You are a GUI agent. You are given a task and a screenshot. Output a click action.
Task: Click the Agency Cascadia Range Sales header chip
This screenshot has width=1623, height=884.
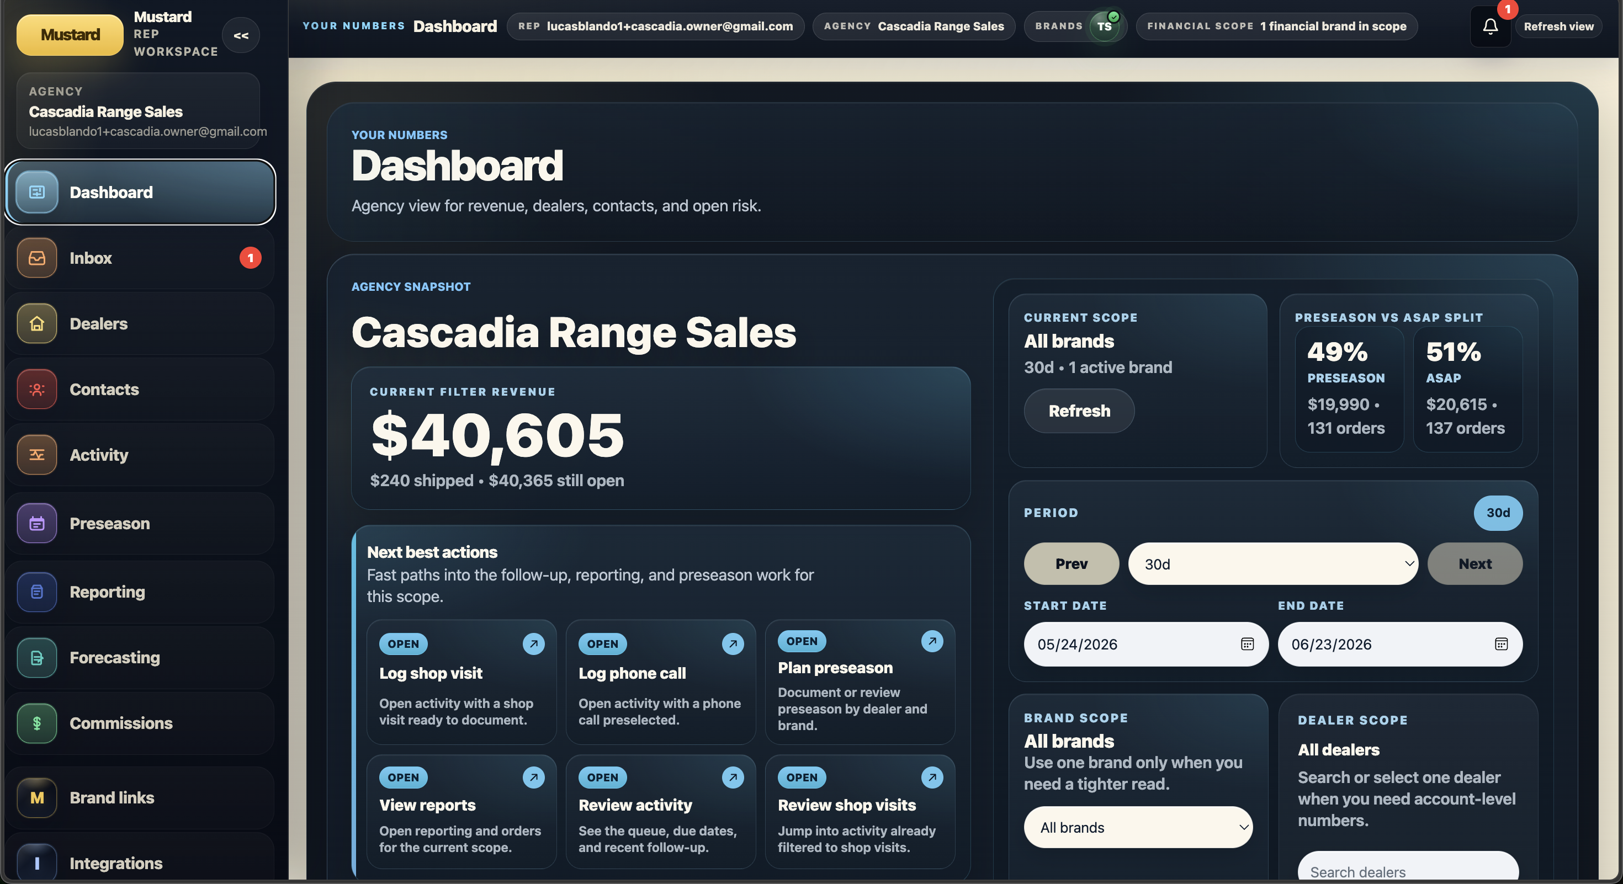coord(914,26)
